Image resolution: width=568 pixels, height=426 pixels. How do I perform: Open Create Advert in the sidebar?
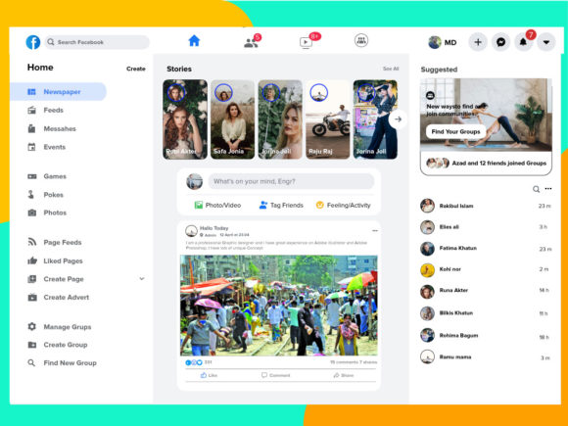(x=59, y=298)
